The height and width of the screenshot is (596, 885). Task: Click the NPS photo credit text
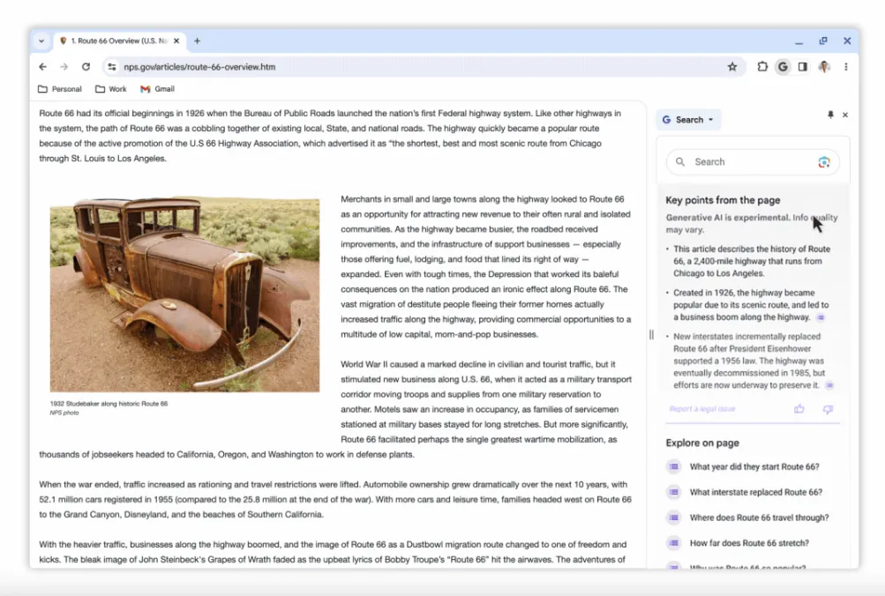click(64, 413)
